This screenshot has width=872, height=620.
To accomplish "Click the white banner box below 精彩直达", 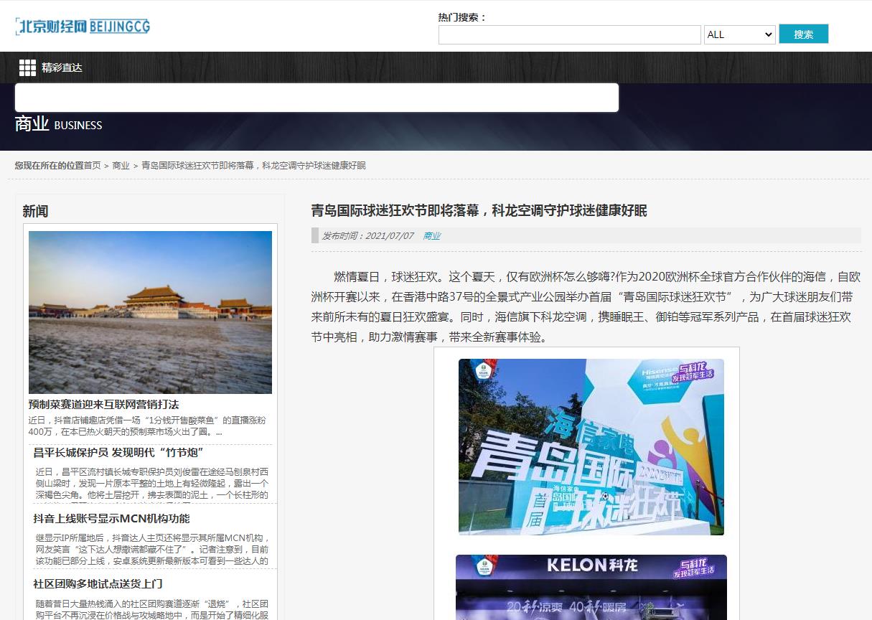I will click(317, 98).
